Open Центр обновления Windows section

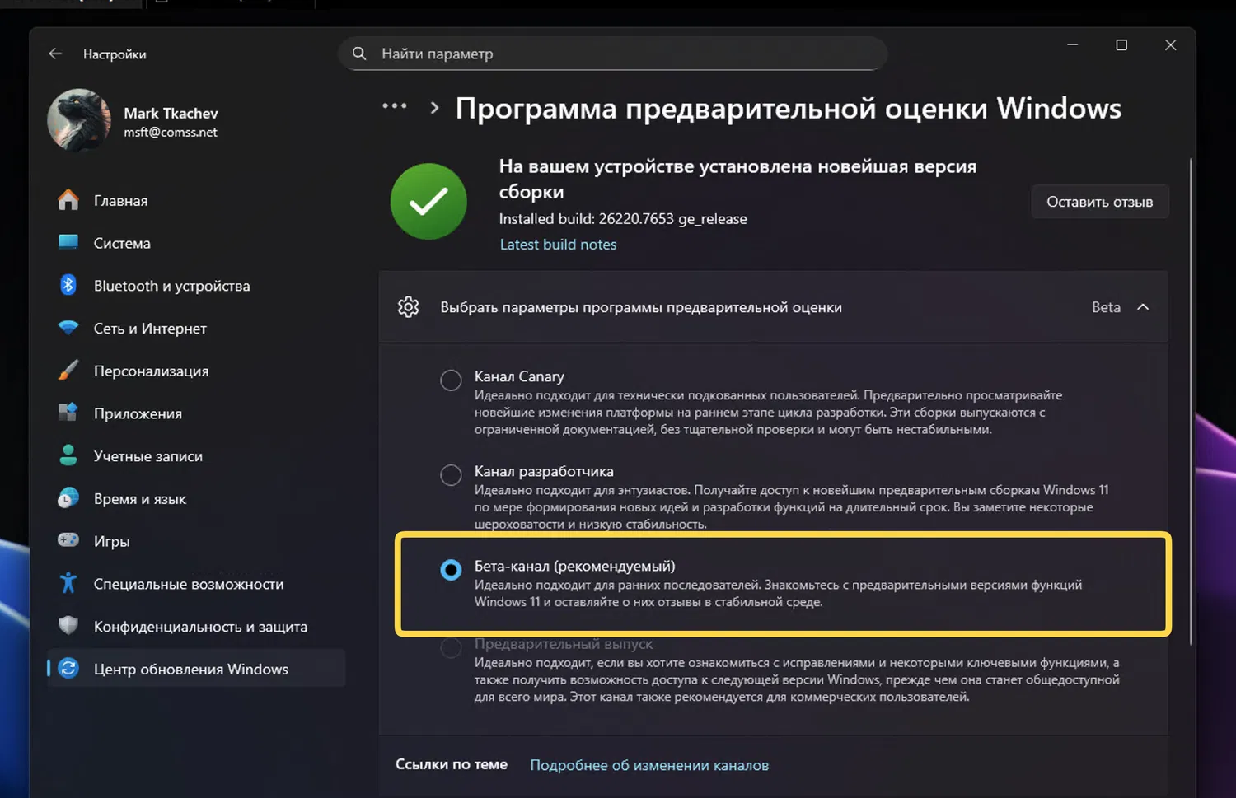(x=196, y=669)
